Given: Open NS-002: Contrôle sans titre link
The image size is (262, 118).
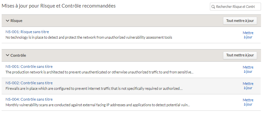Looking at the screenshot, I should tap(29, 83).
